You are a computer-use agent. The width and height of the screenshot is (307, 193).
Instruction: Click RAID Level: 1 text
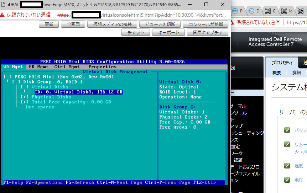point(178,92)
